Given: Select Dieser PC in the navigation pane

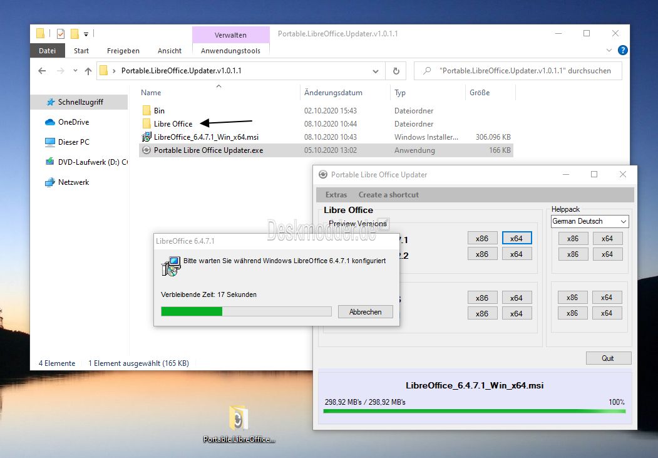Looking at the screenshot, I should tap(73, 142).
